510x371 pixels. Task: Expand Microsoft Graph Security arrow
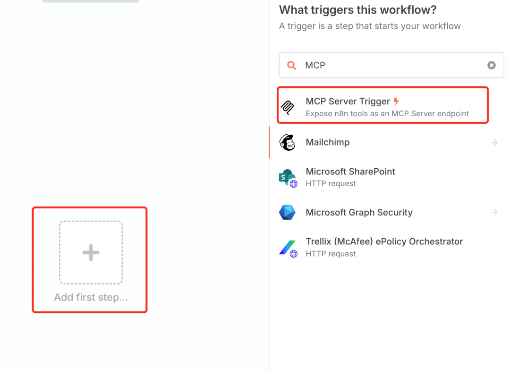coord(494,213)
